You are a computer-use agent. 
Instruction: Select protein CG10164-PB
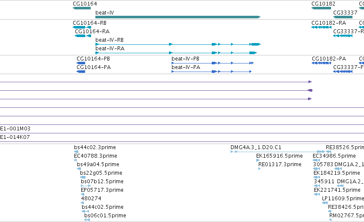(x=93, y=59)
